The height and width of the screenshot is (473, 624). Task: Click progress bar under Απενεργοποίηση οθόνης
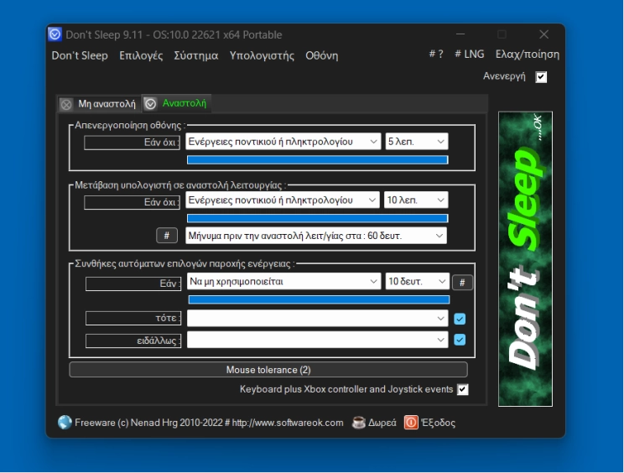pos(318,160)
